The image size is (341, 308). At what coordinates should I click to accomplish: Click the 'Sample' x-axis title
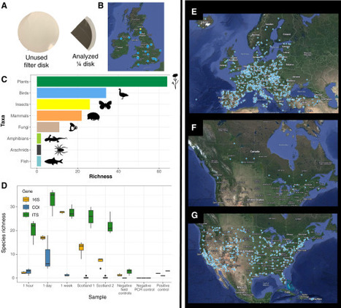[x=97, y=297]
